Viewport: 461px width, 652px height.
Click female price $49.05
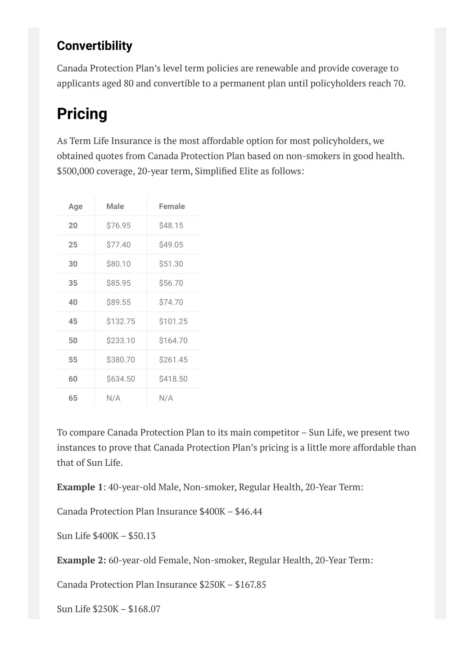171,245
